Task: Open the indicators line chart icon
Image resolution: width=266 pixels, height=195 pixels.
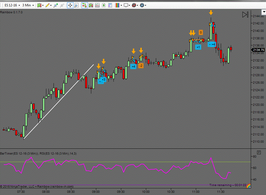Action: 97,5
